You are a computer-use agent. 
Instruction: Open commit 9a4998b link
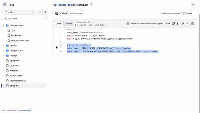[x=165, y=13]
